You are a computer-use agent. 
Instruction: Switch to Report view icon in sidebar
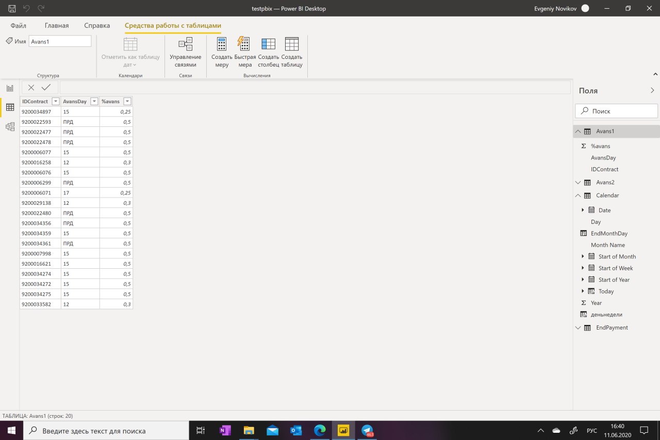click(10, 88)
